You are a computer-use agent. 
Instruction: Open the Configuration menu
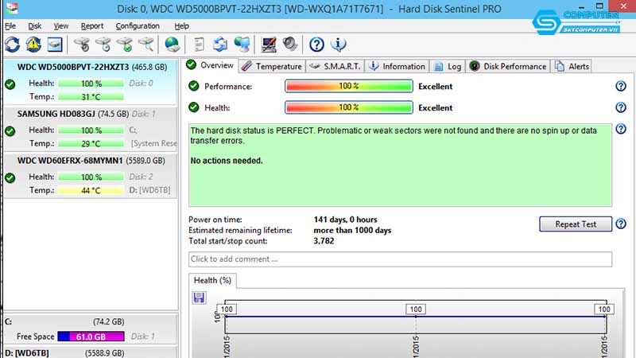point(138,25)
